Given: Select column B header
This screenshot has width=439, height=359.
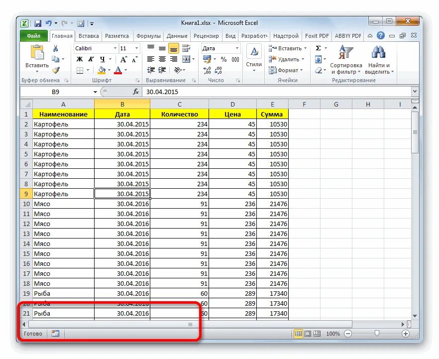Looking at the screenshot, I should coord(122,104).
